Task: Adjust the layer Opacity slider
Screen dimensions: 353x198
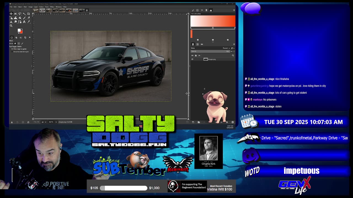Action: pyautogui.click(x=210, y=51)
